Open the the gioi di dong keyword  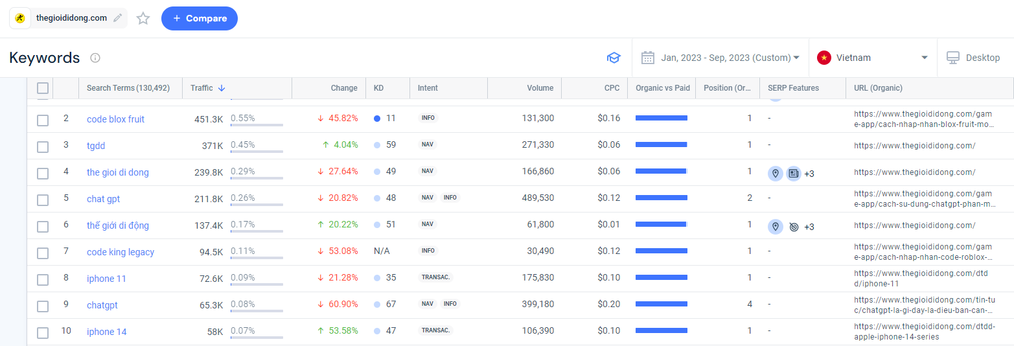click(x=118, y=172)
